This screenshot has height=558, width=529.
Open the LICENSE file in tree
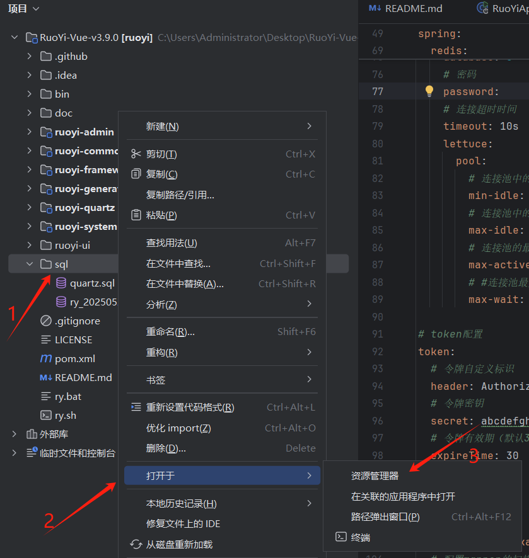[73, 339]
